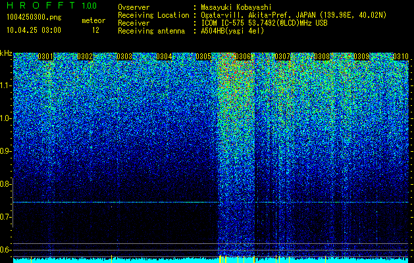The image size is (414, 263).
Task: Click the 0309 time marker
Action: click(x=361, y=57)
